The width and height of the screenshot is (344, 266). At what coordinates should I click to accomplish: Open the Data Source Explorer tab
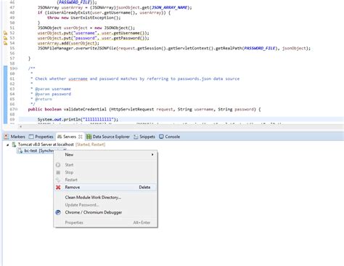pos(108,137)
